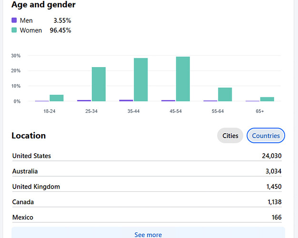Click the purple Men legend swatch
This screenshot has height=238, width=298.
click(14, 20)
